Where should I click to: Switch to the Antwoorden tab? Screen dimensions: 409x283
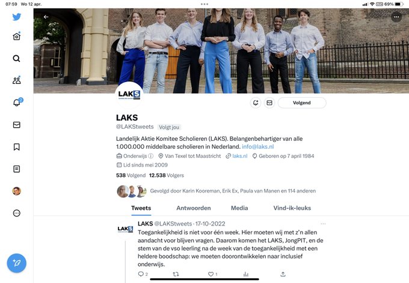point(194,208)
